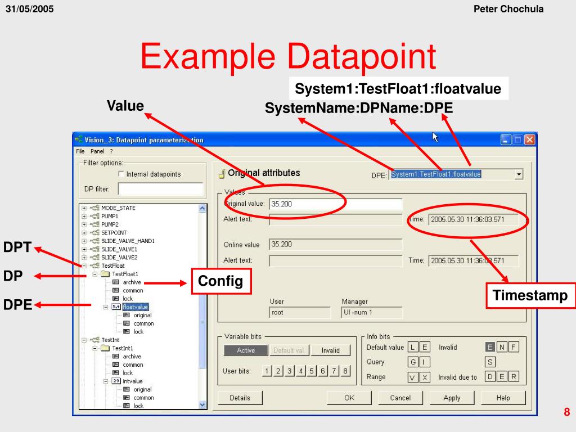Toggle user bit 3
The width and height of the screenshot is (576, 432).
pos(290,371)
